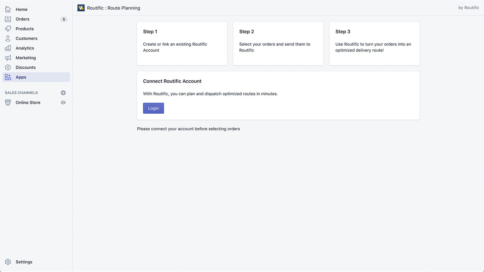Select the Home icon in sidebar
The image size is (484, 272).
pos(8,9)
